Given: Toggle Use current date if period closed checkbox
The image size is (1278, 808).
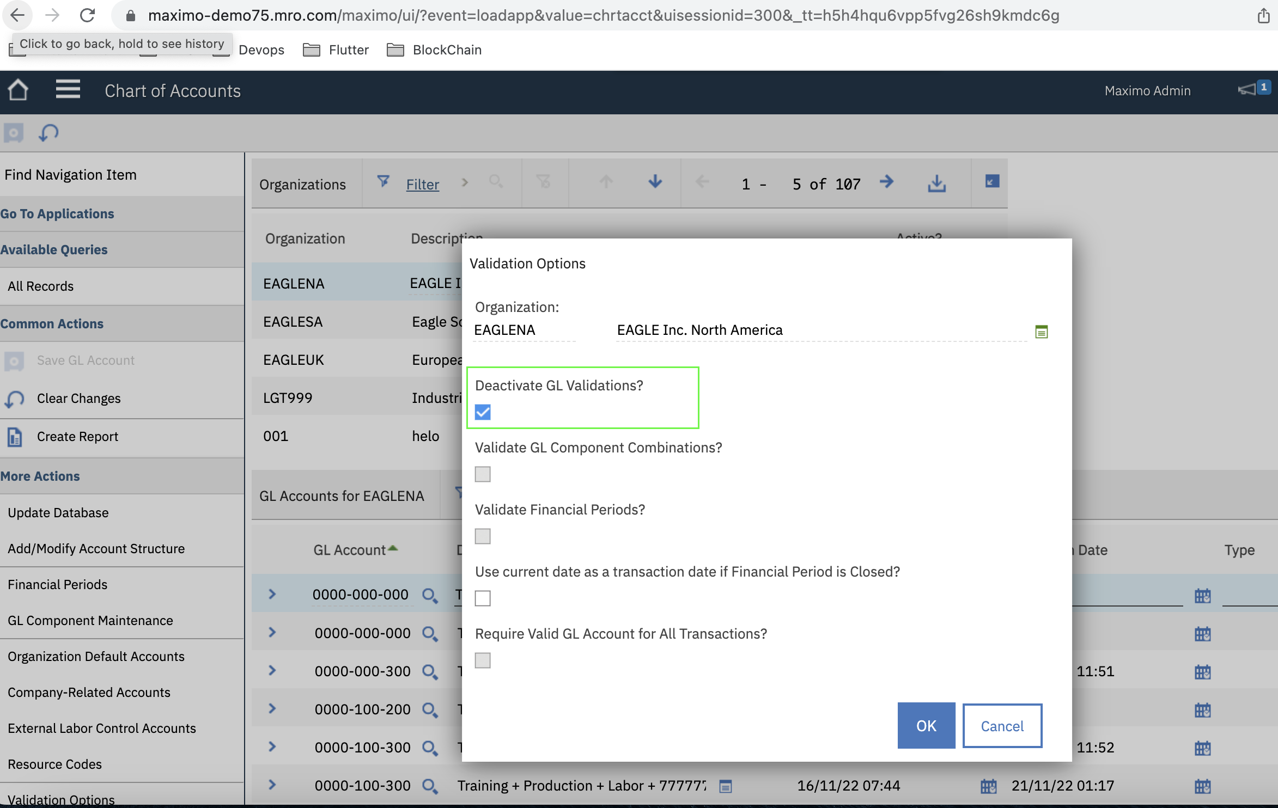Looking at the screenshot, I should tap(483, 598).
